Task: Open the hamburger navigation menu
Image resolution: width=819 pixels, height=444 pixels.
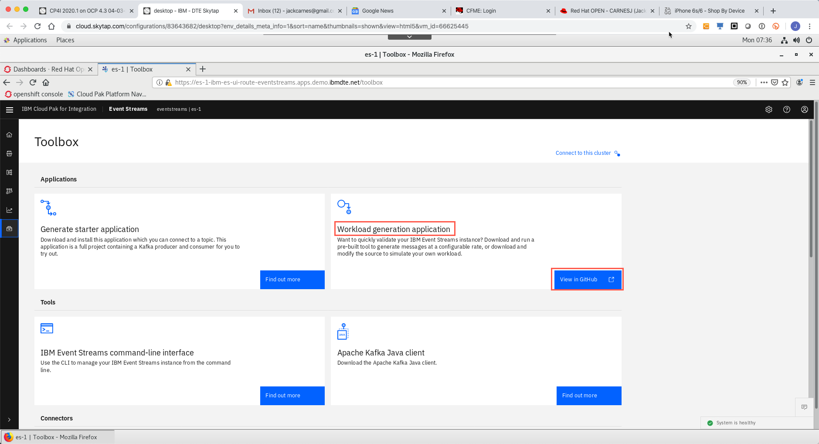Action: tap(9, 109)
